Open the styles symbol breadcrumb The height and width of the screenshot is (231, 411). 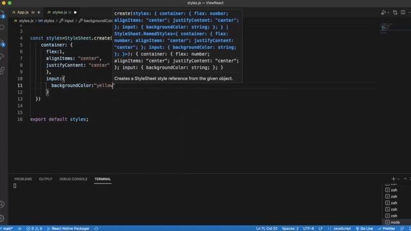click(46, 21)
